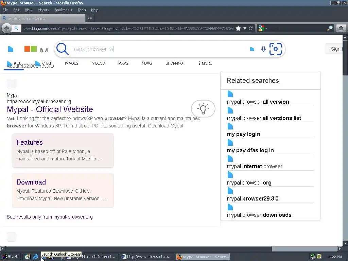Image resolution: width=348 pixels, height=261 pixels.
Task: Open the Windows Start menu
Action: point(10,257)
